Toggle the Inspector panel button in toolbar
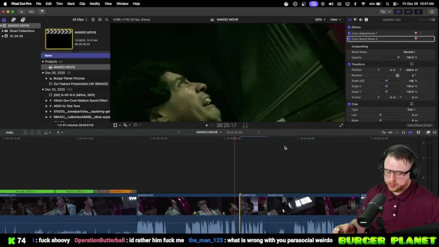 pos(418,12)
